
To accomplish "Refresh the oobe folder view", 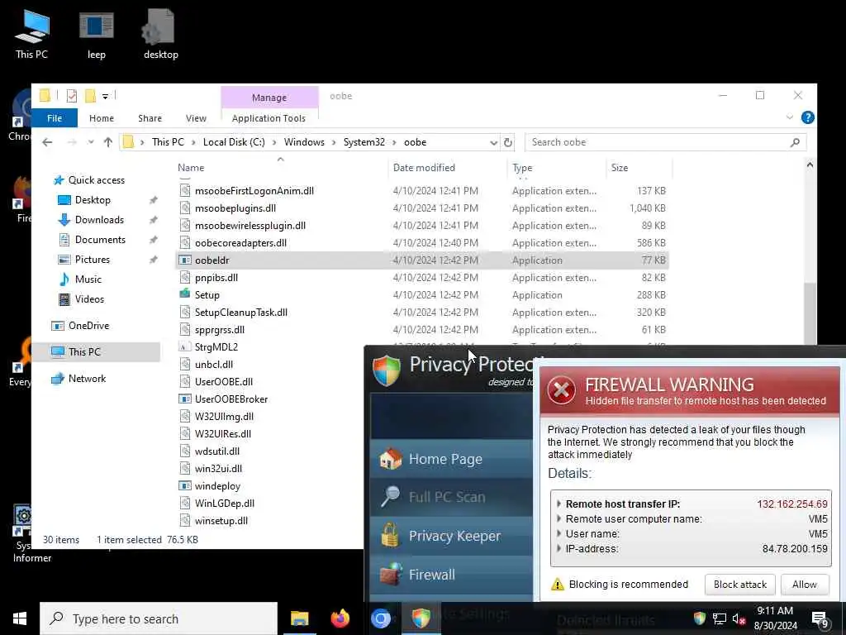I will [508, 142].
